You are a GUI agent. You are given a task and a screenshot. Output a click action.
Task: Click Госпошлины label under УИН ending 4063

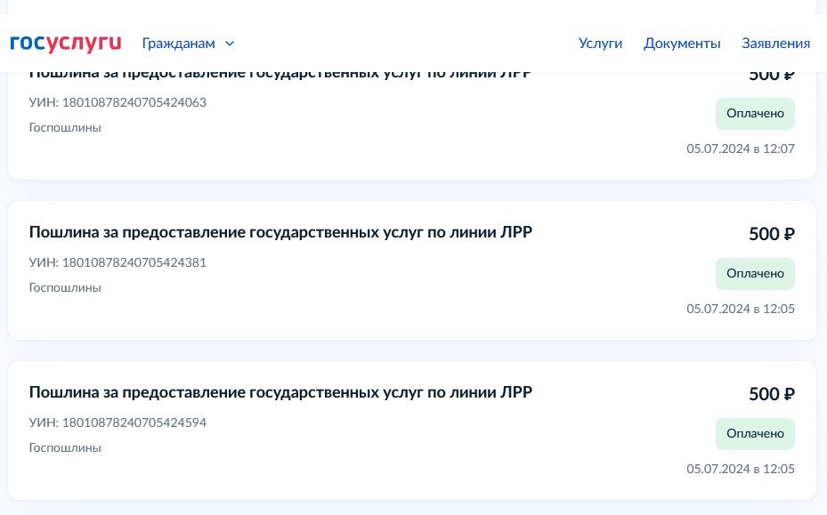pos(65,127)
